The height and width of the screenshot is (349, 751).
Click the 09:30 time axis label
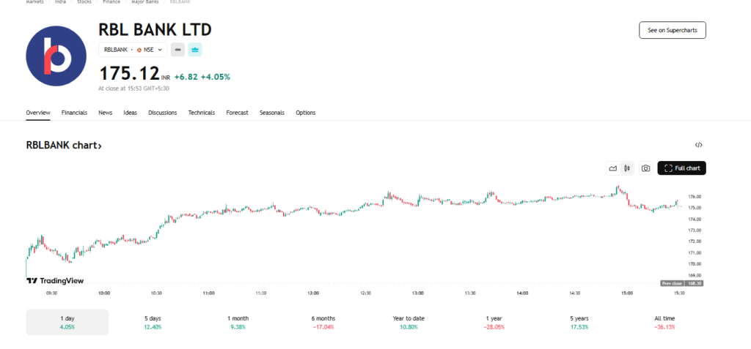tap(52, 293)
